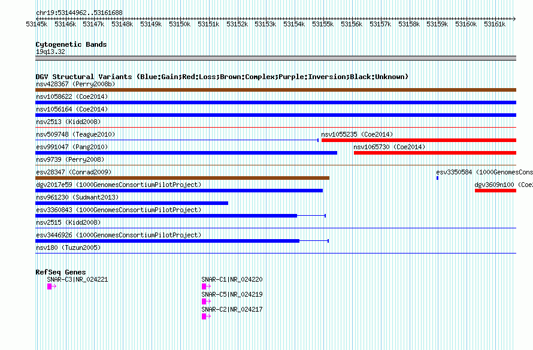The height and width of the screenshot is (350, 533).
Task: Open the esv3360843 variant label
Action: [x=119, y=210]
